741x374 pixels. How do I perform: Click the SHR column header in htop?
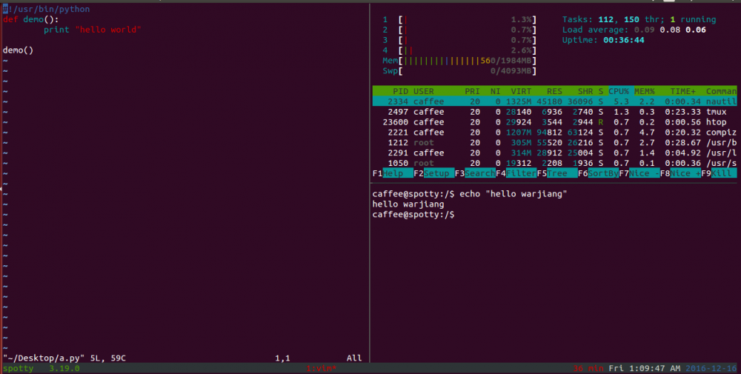(x=585, y=91)
